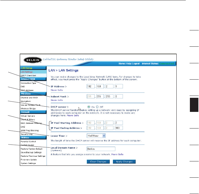Image resolution: width=199 pixels, height=194 pixels.
Task: Open Wireless Bridge page
Action: (x=28, y=108)
